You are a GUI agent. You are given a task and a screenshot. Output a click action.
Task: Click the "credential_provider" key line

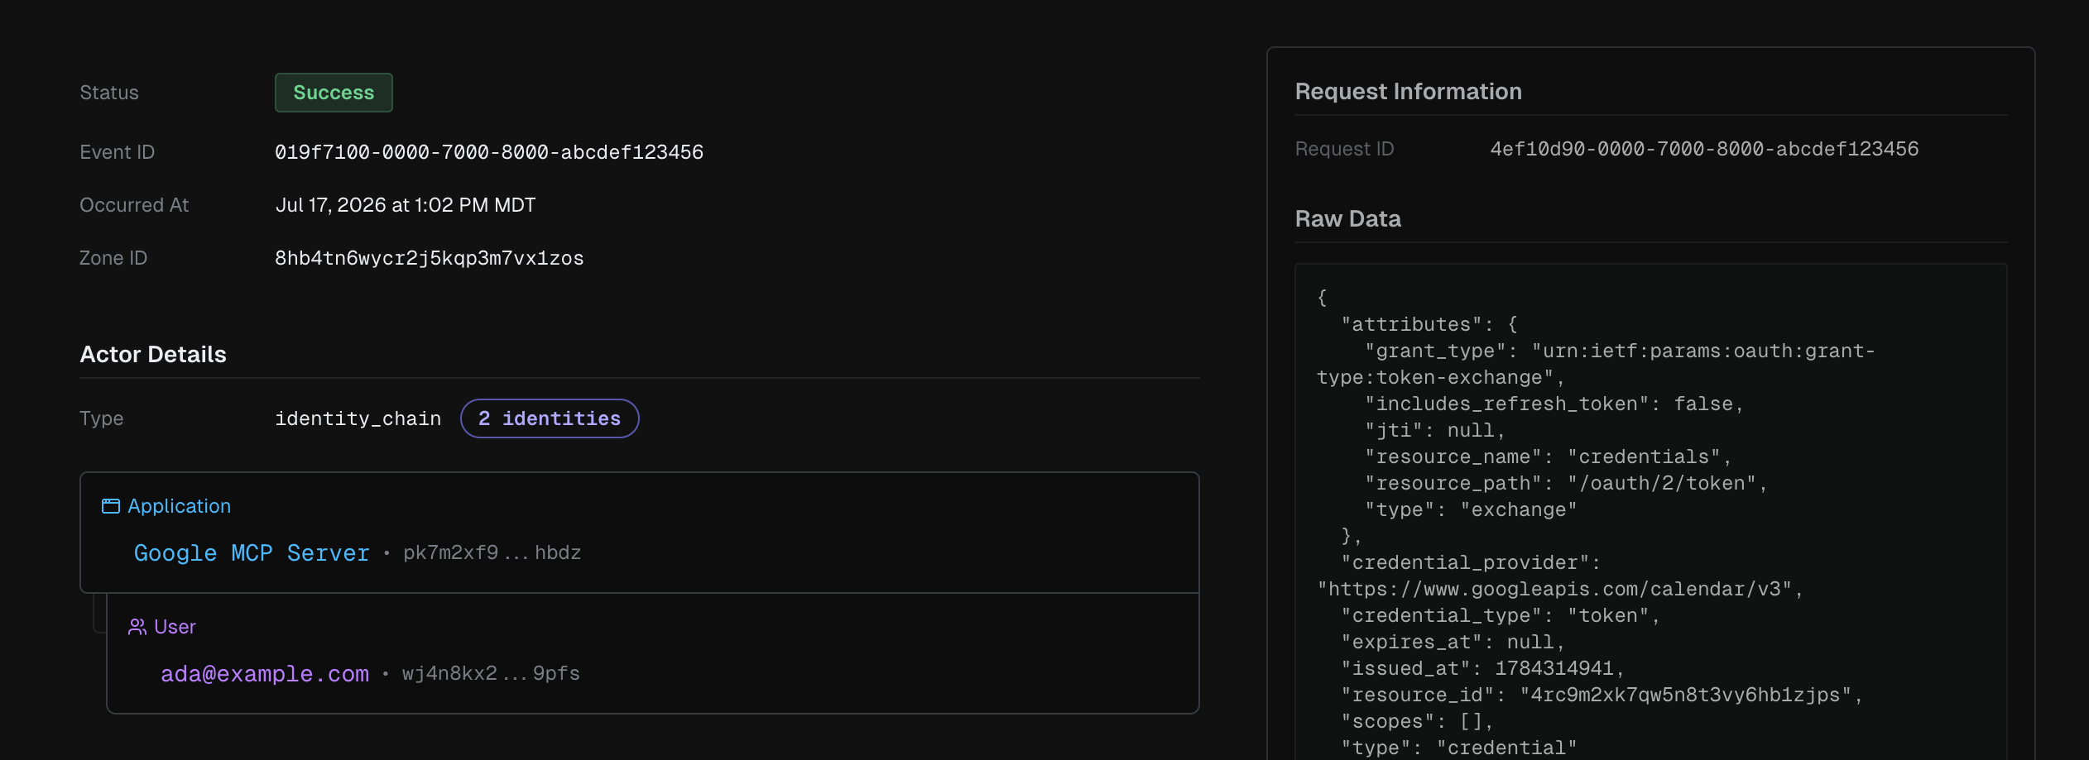point(1471,562)
